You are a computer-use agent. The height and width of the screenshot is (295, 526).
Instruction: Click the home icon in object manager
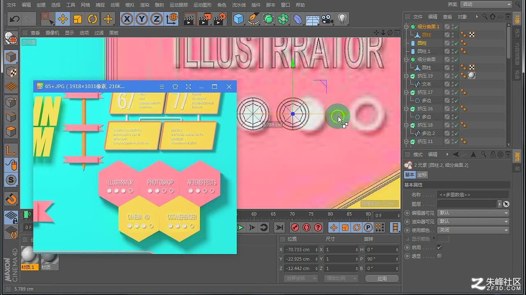[x=493, y=17]
